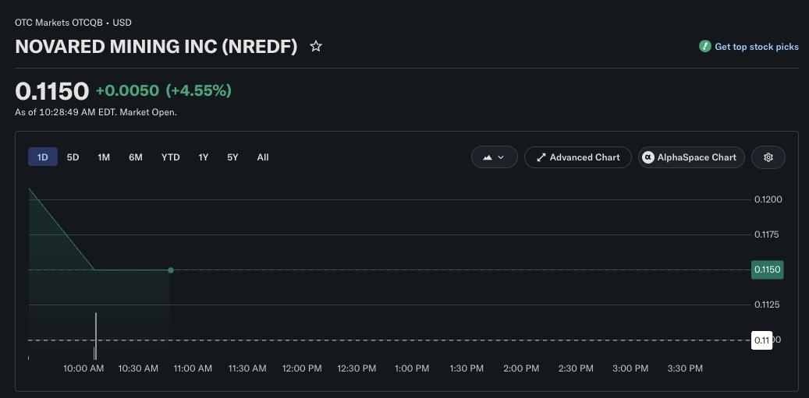Click the 1:00 PM time axis label

pyautogui.click(x=412, y=368)
